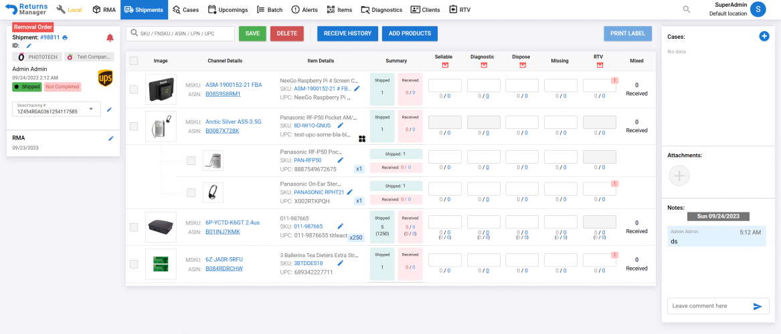The width and height of the screenshot is (781, 334).
Task: Click the RTV column box icon
Action: 600,65
